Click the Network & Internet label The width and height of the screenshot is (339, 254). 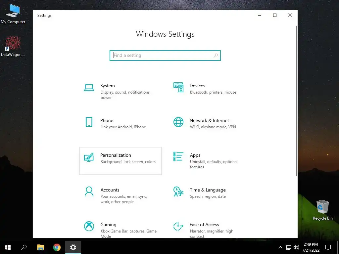coord(209,120)
